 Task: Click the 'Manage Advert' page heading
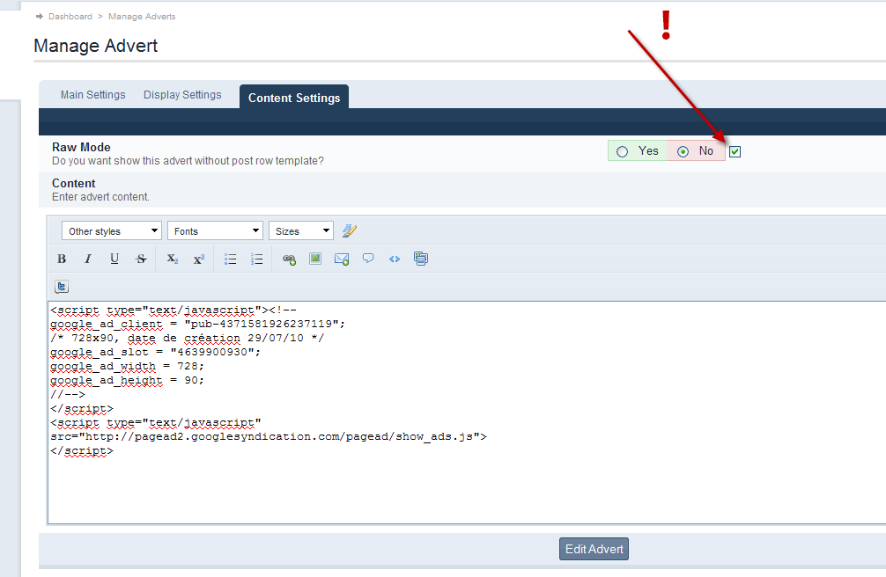(x=95, y=46)
